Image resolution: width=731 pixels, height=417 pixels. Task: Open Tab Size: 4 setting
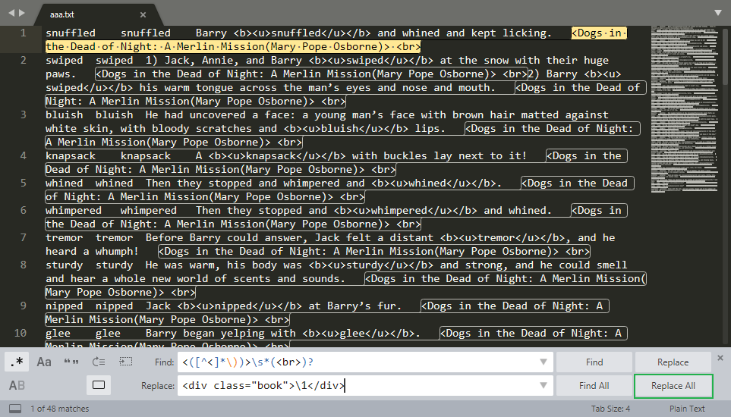(610, 409)
